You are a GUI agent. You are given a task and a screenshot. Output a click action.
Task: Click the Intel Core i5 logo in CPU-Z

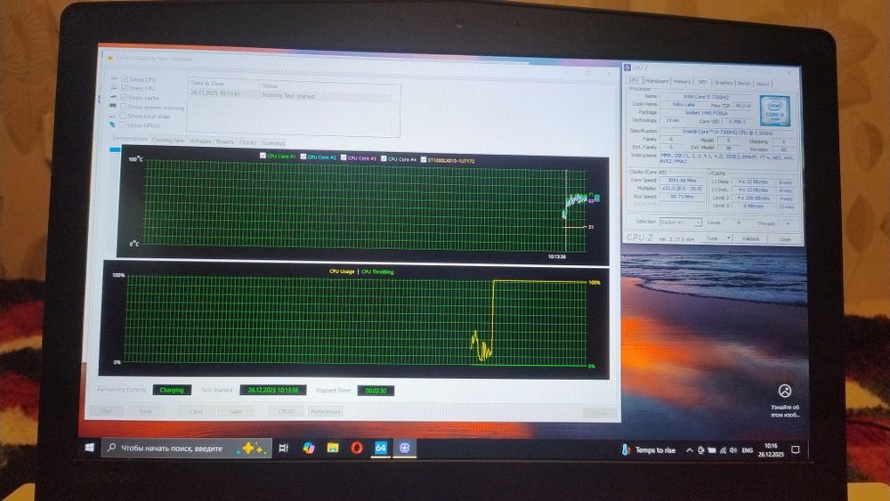tap(775, 110)
